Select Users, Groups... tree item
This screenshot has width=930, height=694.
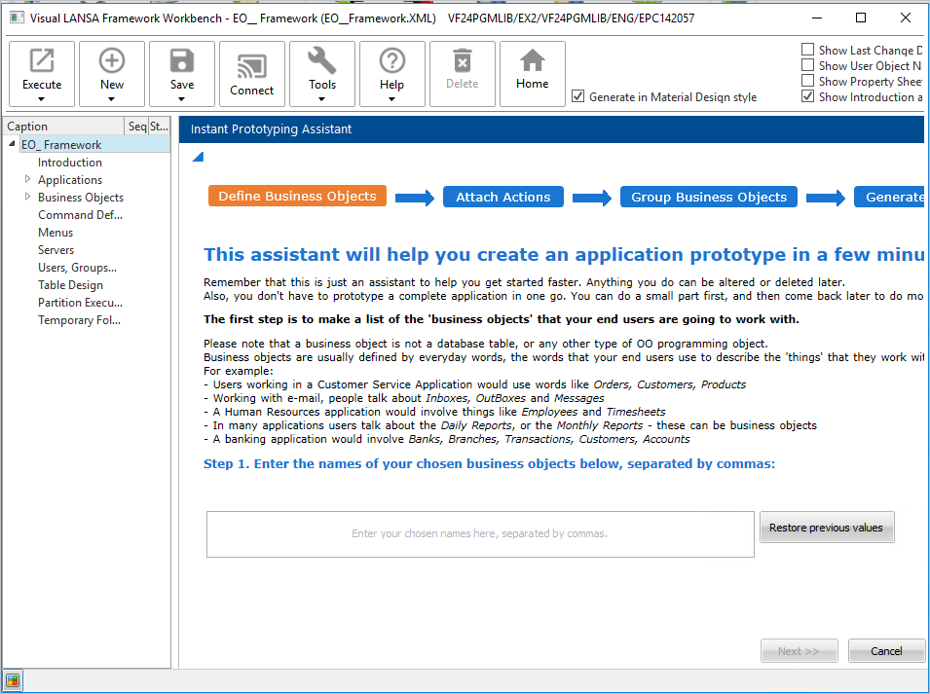coord(77,268)
